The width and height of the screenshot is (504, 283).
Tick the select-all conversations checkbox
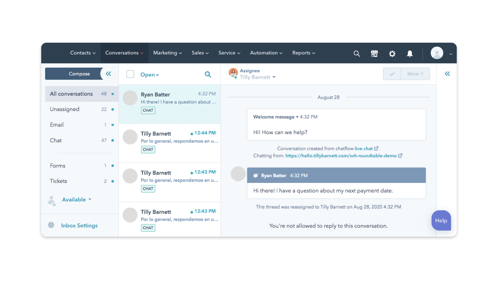(130, 74)
